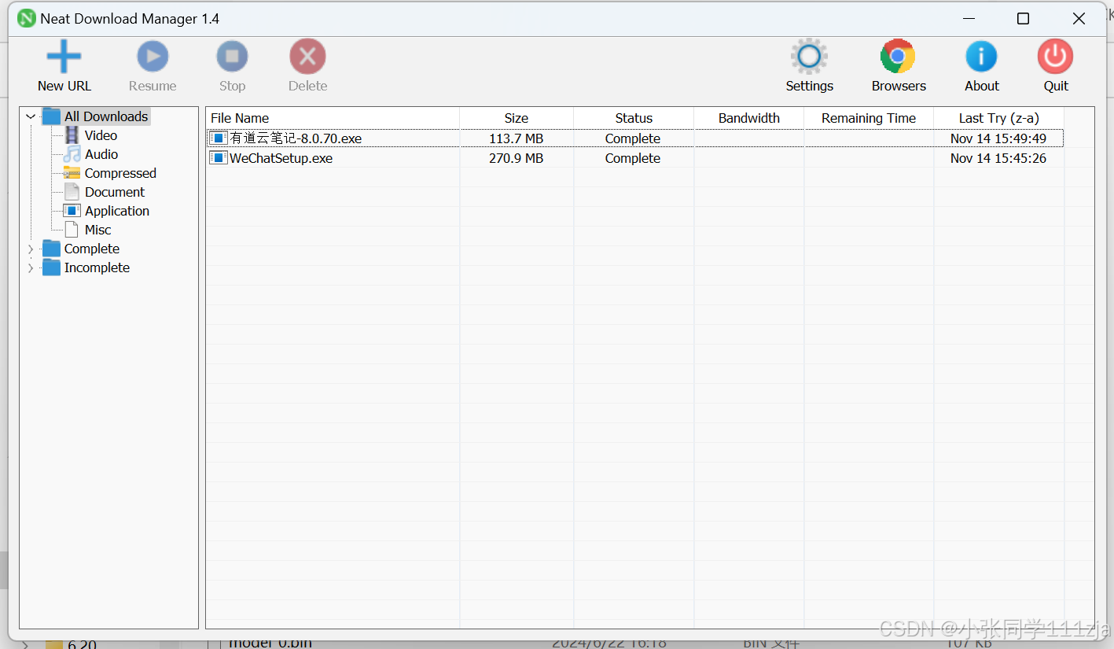The image size is (1114, 649).
Task: Select Audio category label
Action: click(x=101, y=154)
